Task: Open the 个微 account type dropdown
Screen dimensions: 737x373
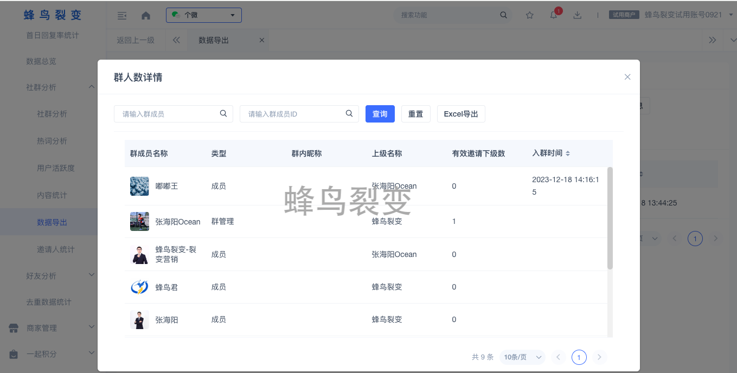Action: pos(204,15)
